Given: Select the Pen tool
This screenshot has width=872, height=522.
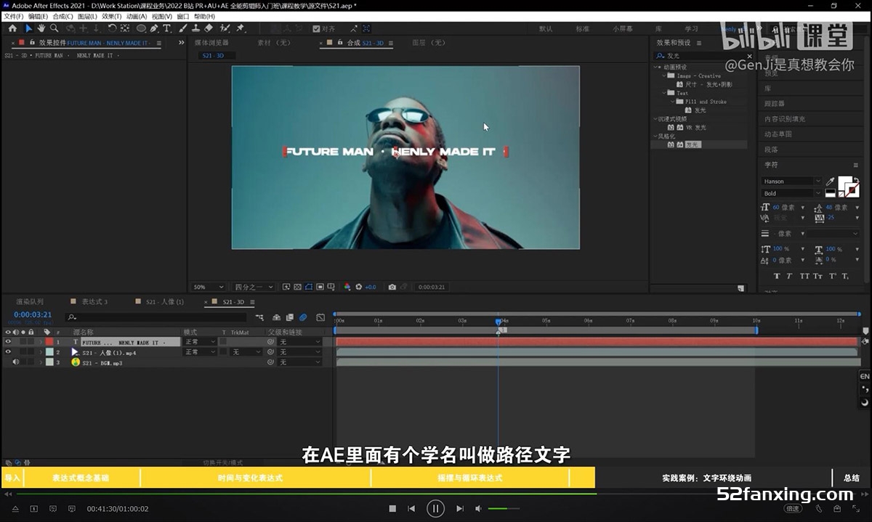Looking at the screenshot, I should point(154,28).
